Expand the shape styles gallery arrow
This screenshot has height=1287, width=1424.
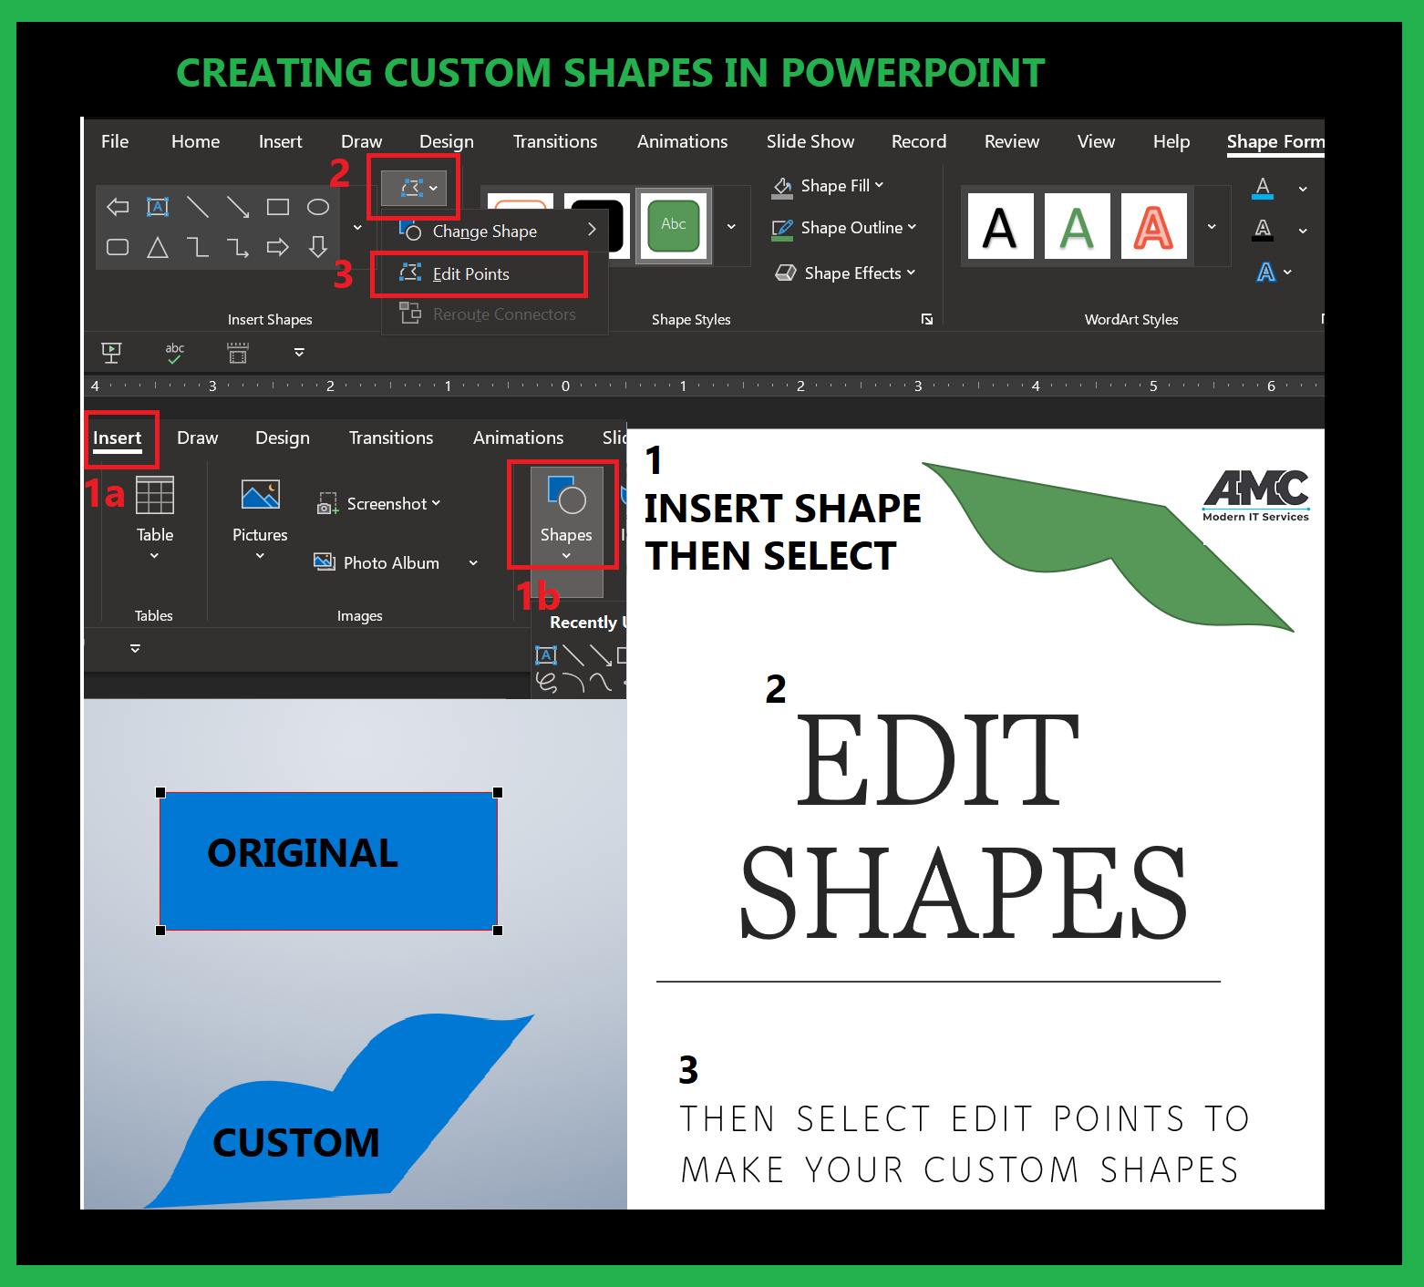click(731, 226)
